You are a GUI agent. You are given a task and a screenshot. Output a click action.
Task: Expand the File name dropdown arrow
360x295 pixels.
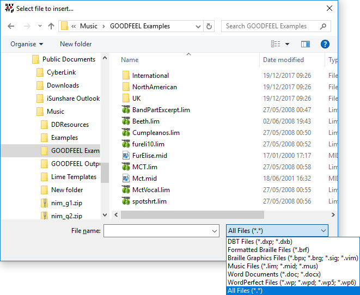tap(215, 231)
